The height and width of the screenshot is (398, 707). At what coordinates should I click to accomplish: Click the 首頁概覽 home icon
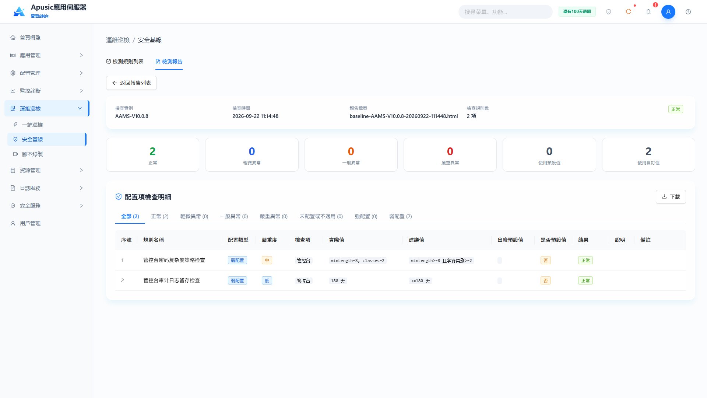pos(13,38)
